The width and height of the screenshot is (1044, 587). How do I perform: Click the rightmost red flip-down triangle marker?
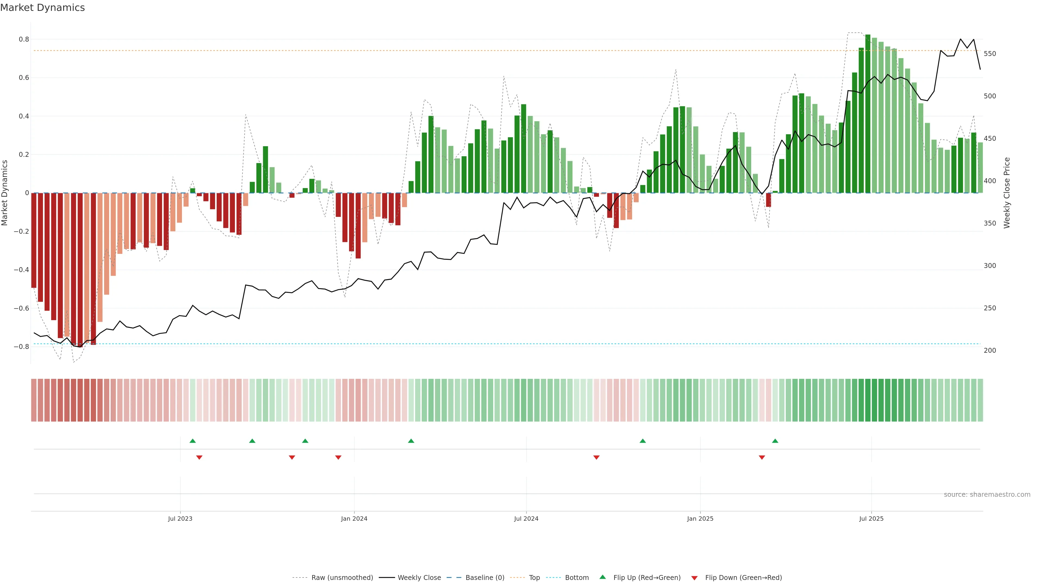pyautogui.click(x=762, y=457)
